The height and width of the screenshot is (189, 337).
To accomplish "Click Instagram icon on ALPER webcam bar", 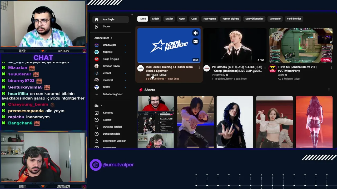I will click(x=84, y=51).
